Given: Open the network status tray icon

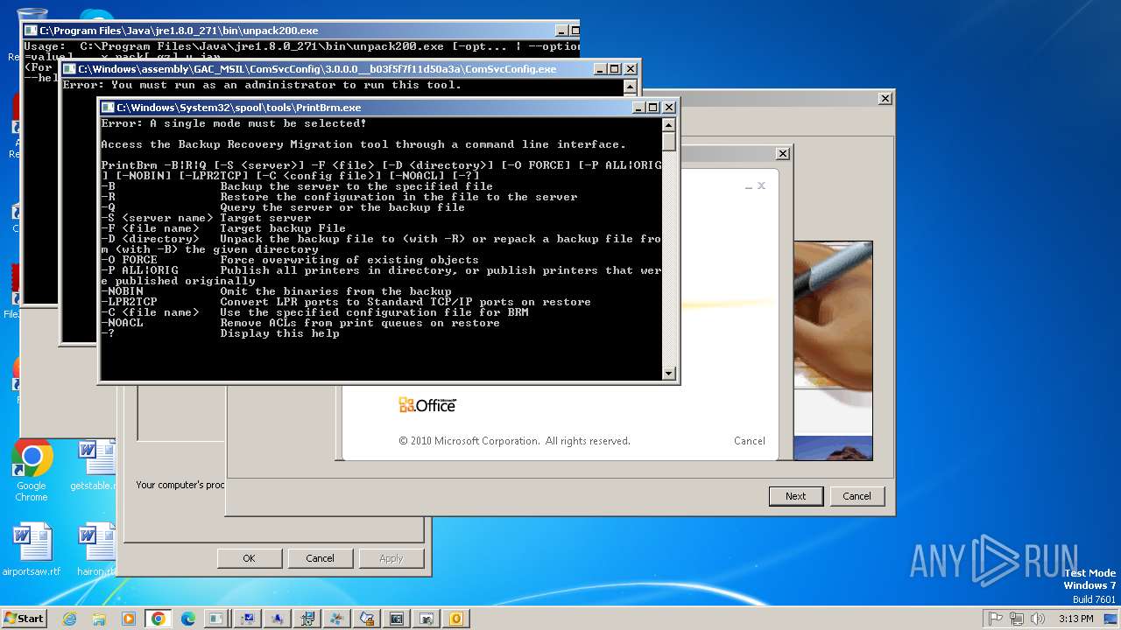Looking at the screenshot, I should point(1016,619).
